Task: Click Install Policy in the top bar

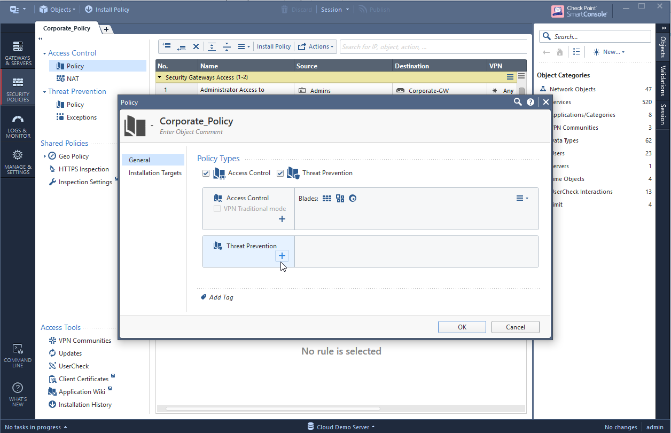Action: coord(107,9)
